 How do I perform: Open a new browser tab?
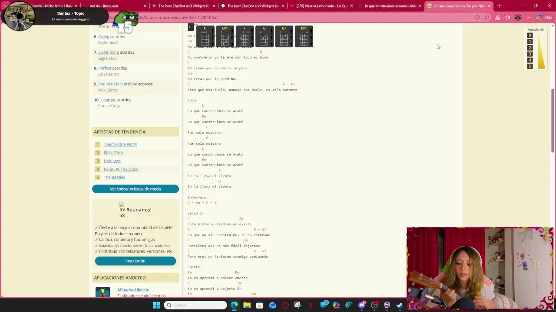tap(499, 6)
